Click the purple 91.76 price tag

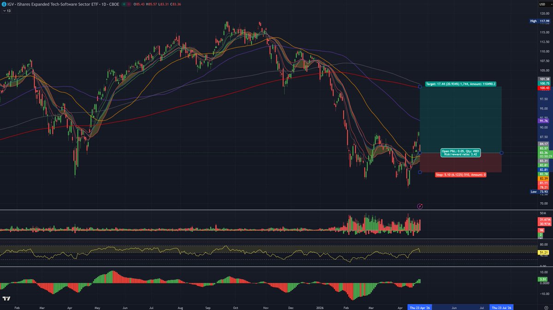(543, 121)
